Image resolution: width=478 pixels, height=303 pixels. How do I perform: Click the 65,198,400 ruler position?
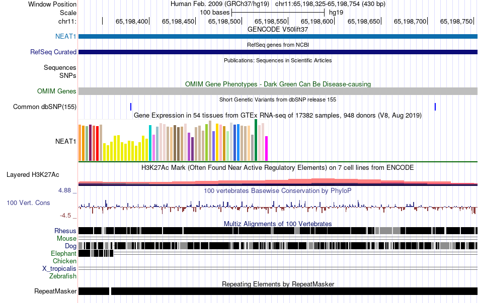[x=132, y=21]
